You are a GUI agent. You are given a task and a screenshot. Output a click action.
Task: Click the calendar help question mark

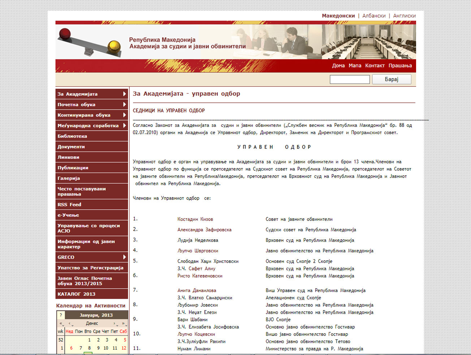click(x=61, y=315)
